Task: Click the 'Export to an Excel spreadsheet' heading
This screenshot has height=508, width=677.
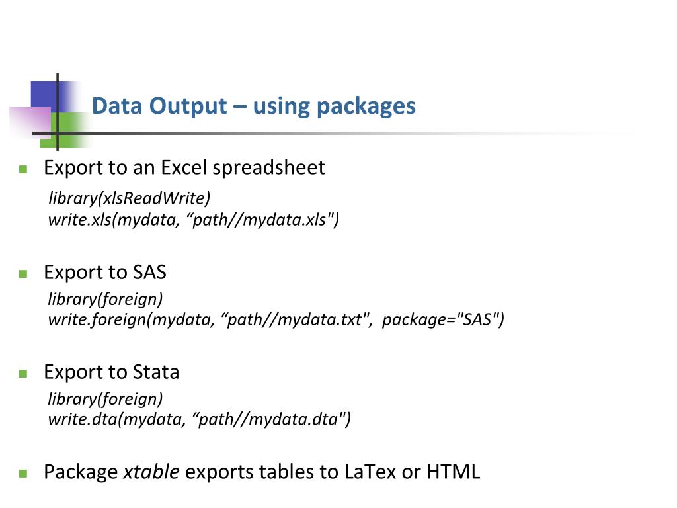Action: [x=184, y=167]
